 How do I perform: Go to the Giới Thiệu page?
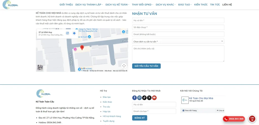pos(66,5)
